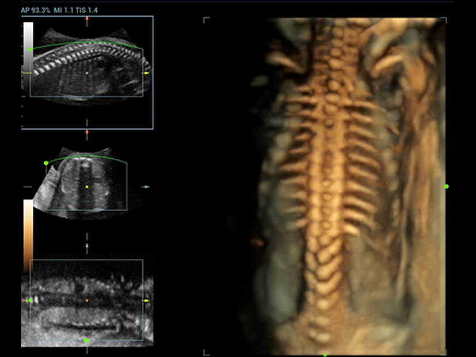Click orange arrow below the sagittal view box

point(87,132)
